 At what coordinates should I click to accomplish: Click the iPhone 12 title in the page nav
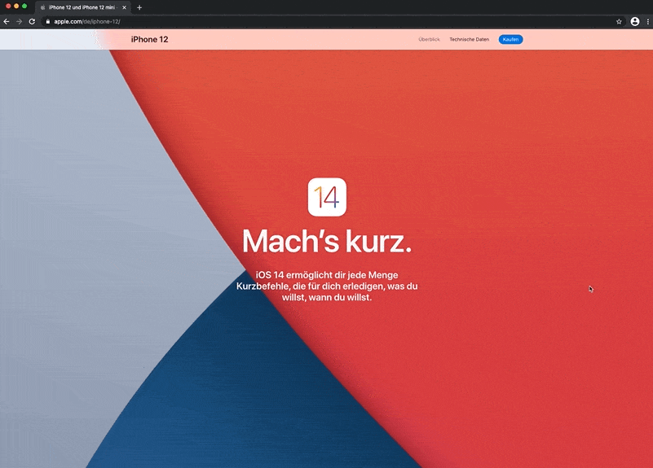149,40
